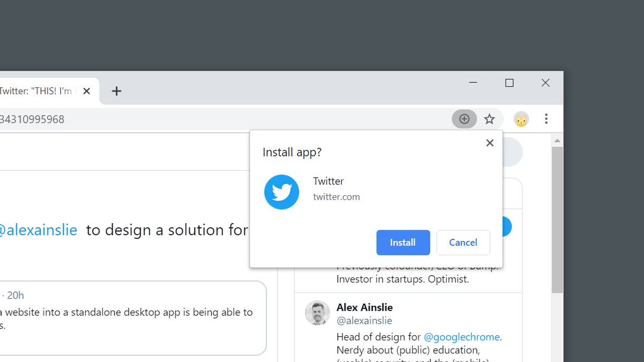The height and width of the screenshot is (362, 644).
Task: Click the "Install app?" dialog heading
Action: pyautogui.click(x=292, y=152)
